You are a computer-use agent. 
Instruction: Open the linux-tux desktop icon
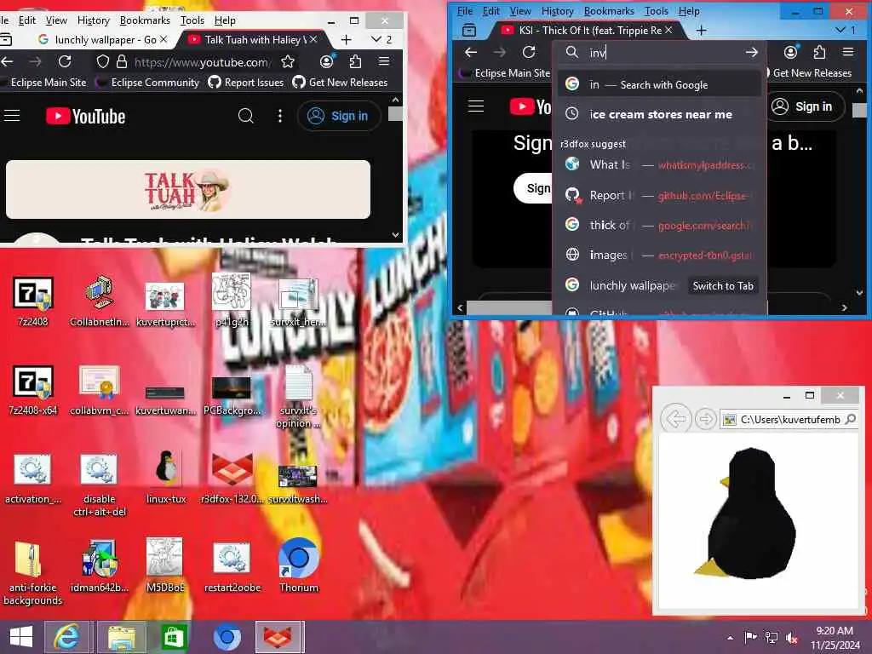166,477
